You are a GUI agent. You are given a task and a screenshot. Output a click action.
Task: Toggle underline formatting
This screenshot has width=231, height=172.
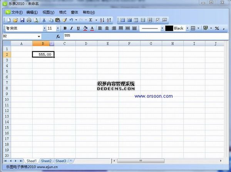coord(79,28)
